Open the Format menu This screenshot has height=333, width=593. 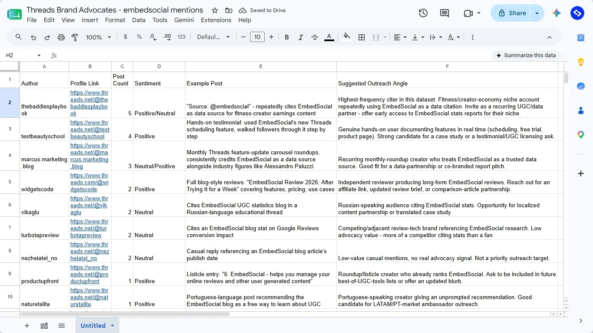click(115, 20)
